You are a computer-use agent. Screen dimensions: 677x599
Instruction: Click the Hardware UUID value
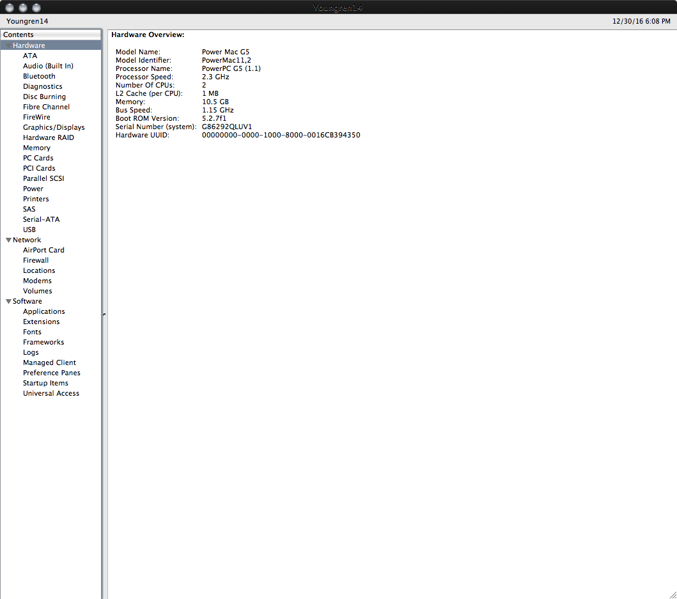pyautogui.click(x=281, y=135)
